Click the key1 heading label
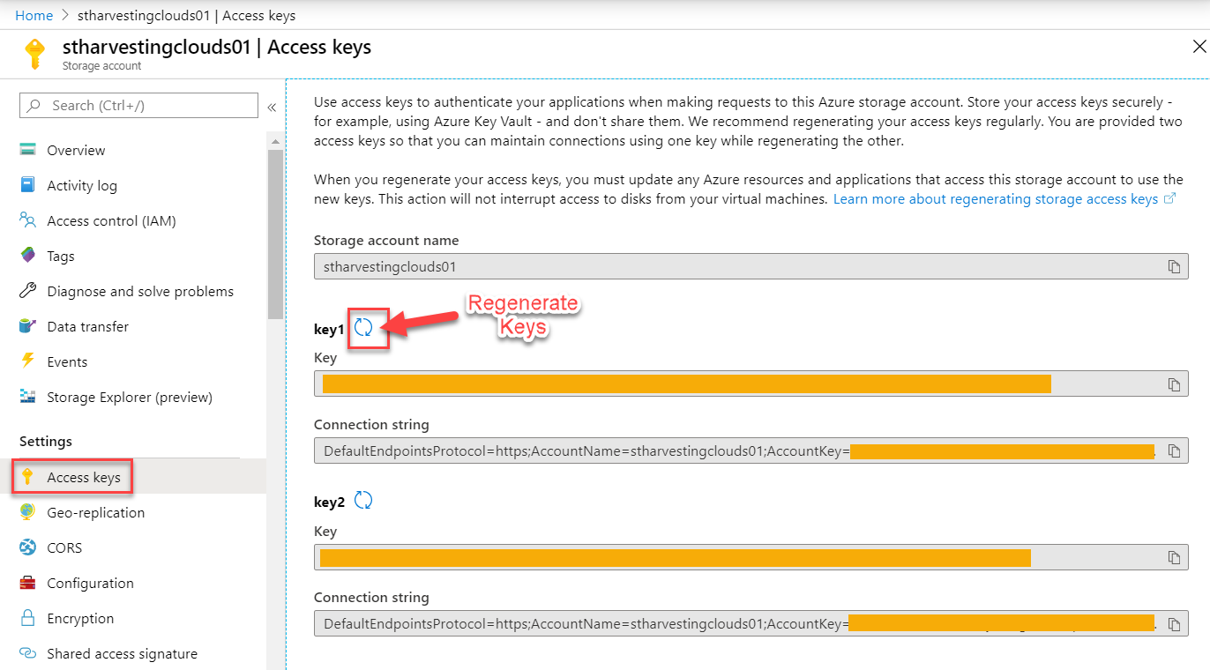The height and width of the screenshot is (670, 1210). click(x=329, y=329)
